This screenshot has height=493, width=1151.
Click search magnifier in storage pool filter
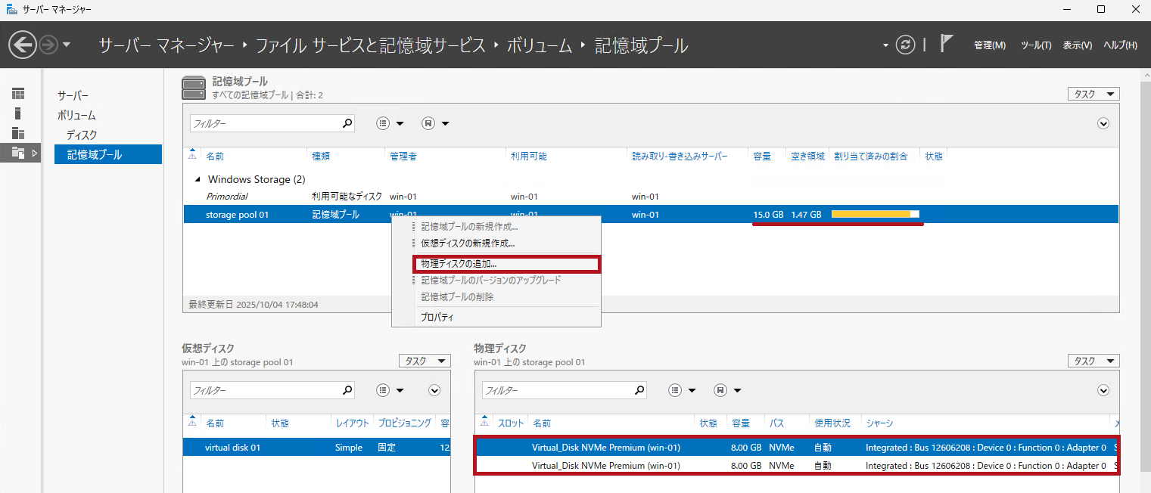click(347, 123)
